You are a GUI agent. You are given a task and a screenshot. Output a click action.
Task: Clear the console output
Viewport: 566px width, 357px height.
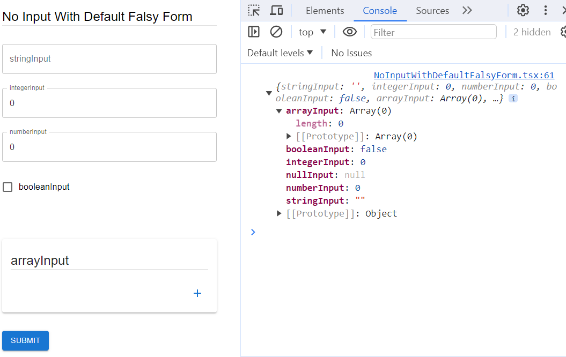tap(276, 32)
